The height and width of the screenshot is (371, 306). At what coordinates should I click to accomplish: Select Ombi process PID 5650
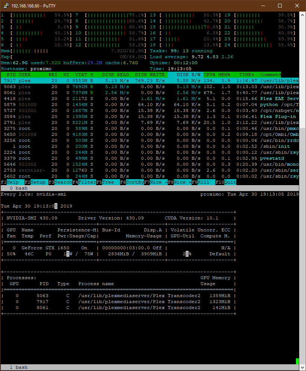[150, 134]
